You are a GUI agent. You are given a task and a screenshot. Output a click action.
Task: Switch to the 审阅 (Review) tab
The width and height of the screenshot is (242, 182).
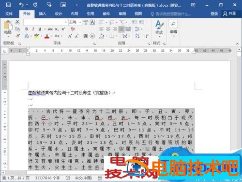pos(122,14)
